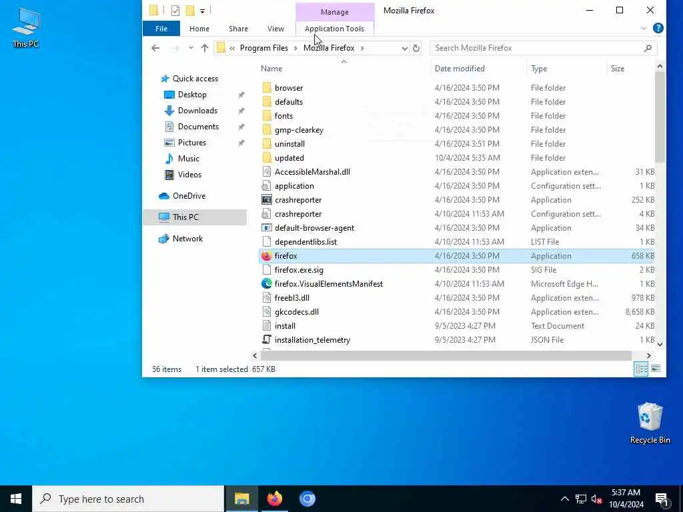Open Recycle Bin desktop icon
Viewport: 683px width, 512px height.
pyautogui.click(x=650, y=423)
